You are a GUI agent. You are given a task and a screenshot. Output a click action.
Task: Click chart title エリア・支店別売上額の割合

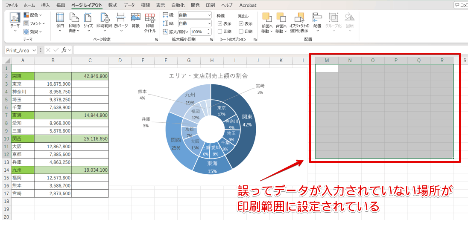coord(208,76)
